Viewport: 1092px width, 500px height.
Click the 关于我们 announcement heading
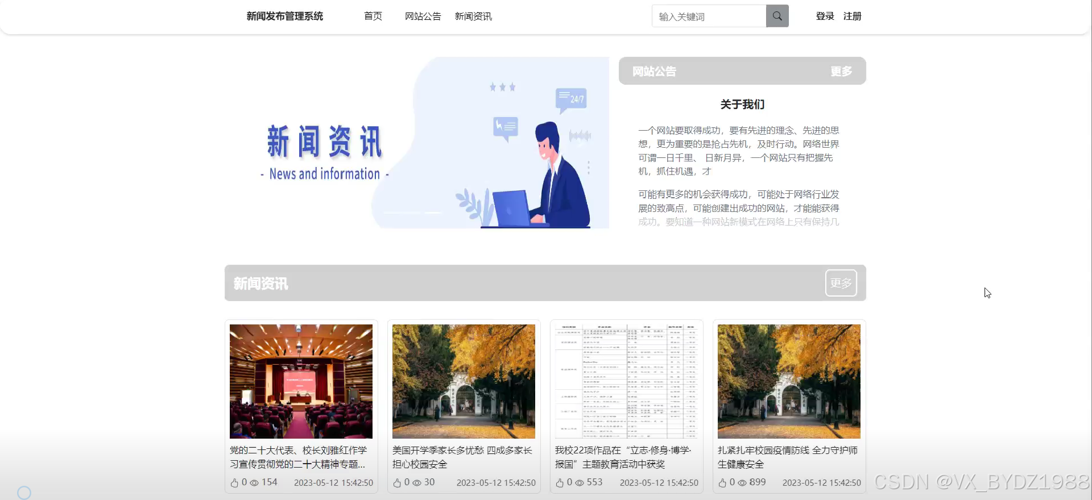point(742,105)
